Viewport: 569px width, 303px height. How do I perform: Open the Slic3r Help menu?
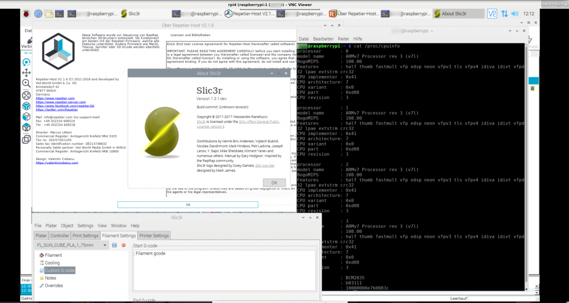pos(135,226)
